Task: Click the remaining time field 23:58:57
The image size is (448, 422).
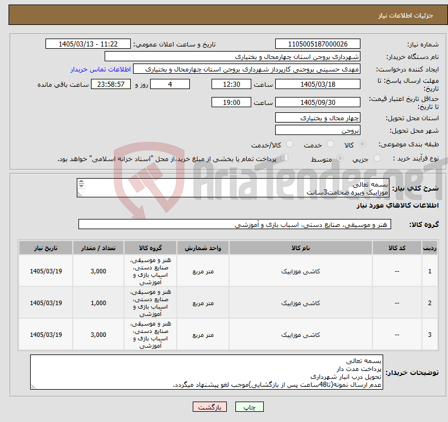Action: pos(111,85)
